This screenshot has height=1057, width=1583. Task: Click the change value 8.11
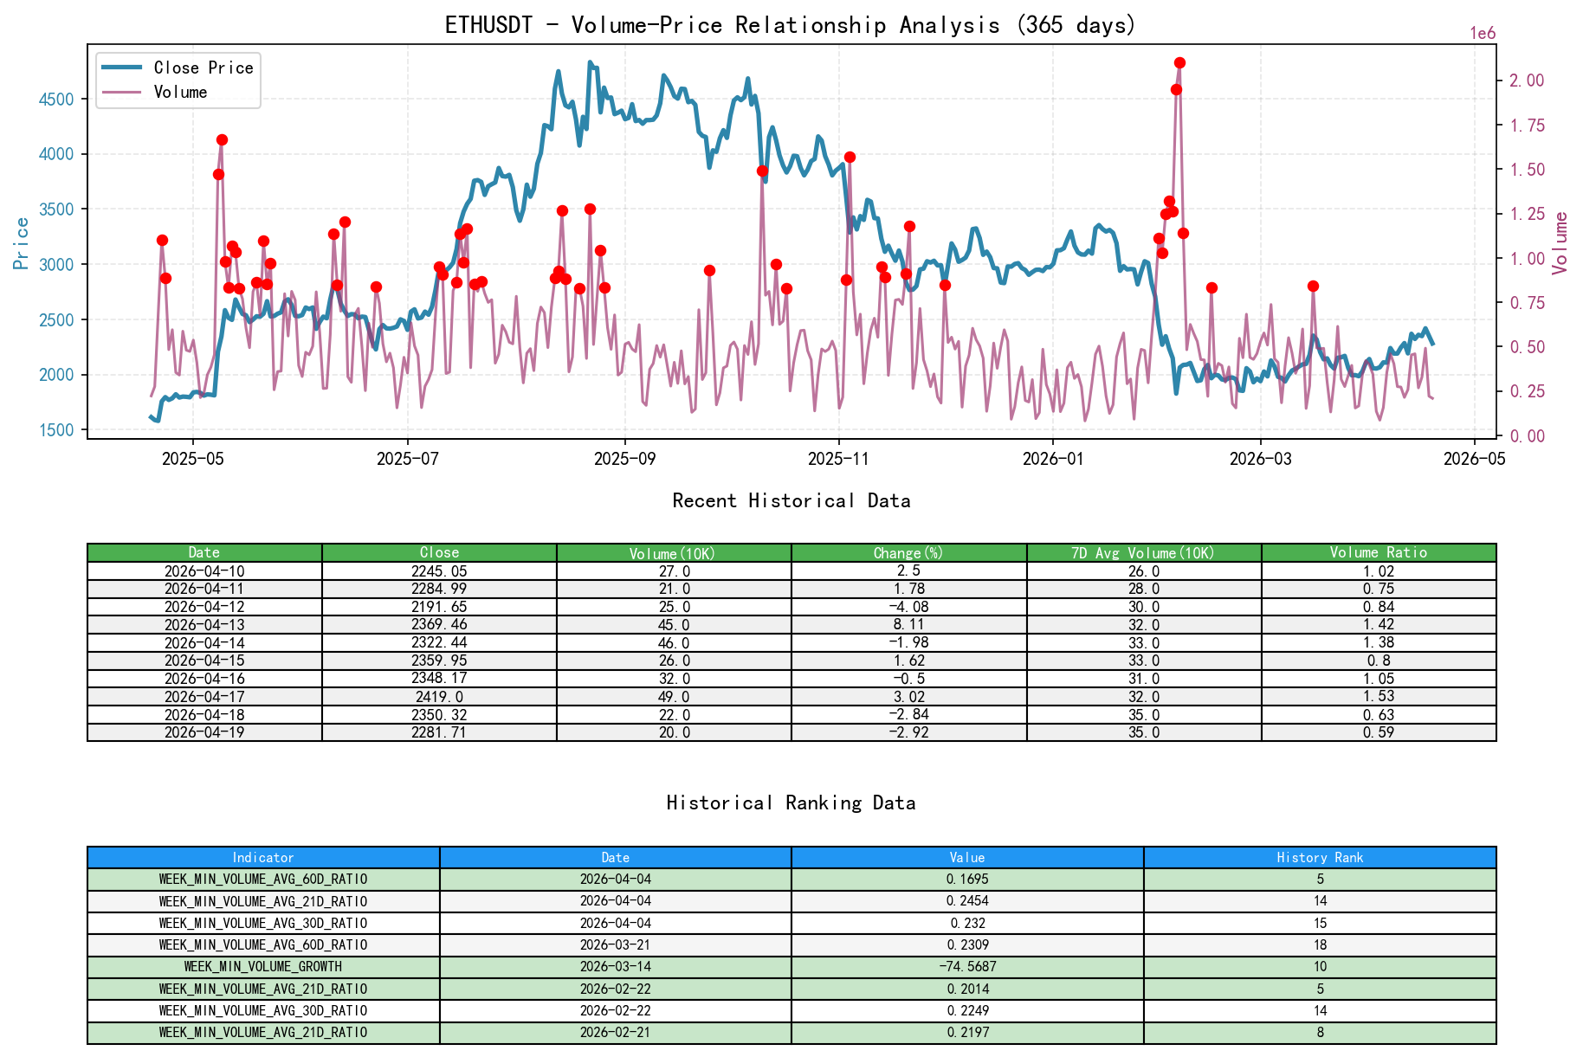[908, 624]
